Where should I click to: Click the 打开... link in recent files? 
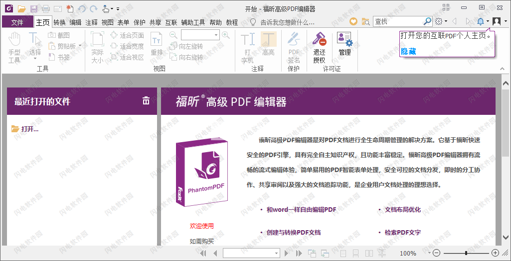pos(25,129)
